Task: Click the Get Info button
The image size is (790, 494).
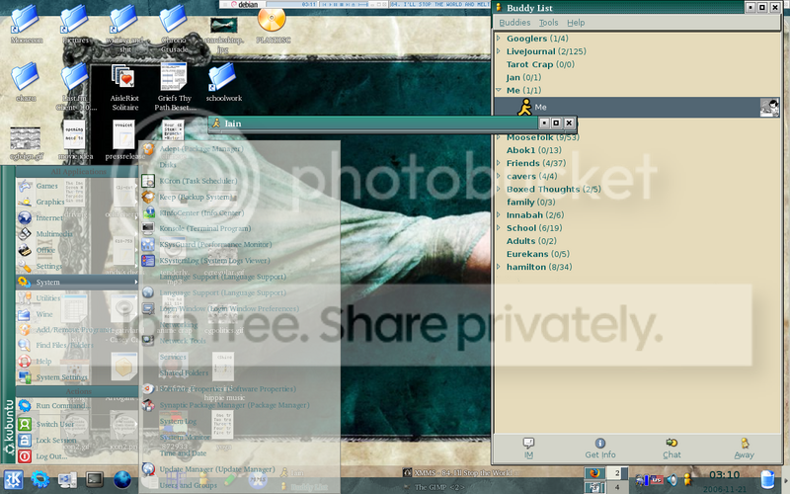Action: point(600,448)
